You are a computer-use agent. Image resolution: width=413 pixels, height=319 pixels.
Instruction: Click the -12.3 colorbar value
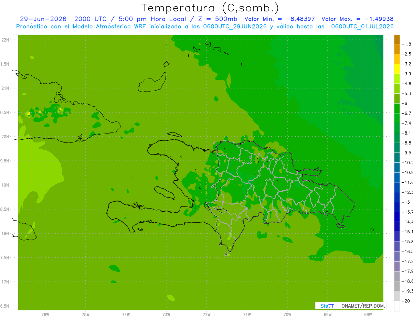pyautogui.click(x=408, y=192)
